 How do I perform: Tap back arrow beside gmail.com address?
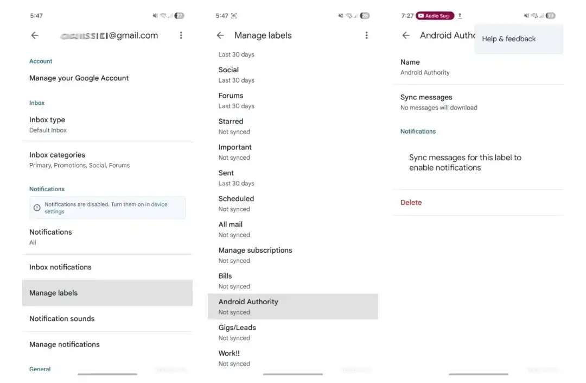click(x=35, y=35)
